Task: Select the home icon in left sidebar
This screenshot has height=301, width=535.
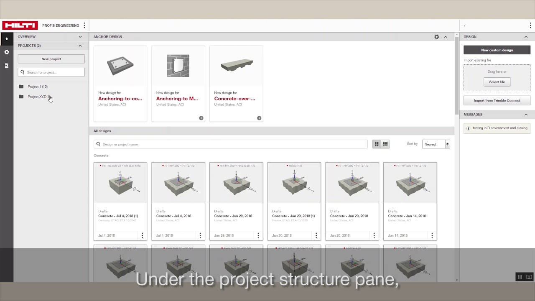Action: pyautogui.click(x=6, y=39)
